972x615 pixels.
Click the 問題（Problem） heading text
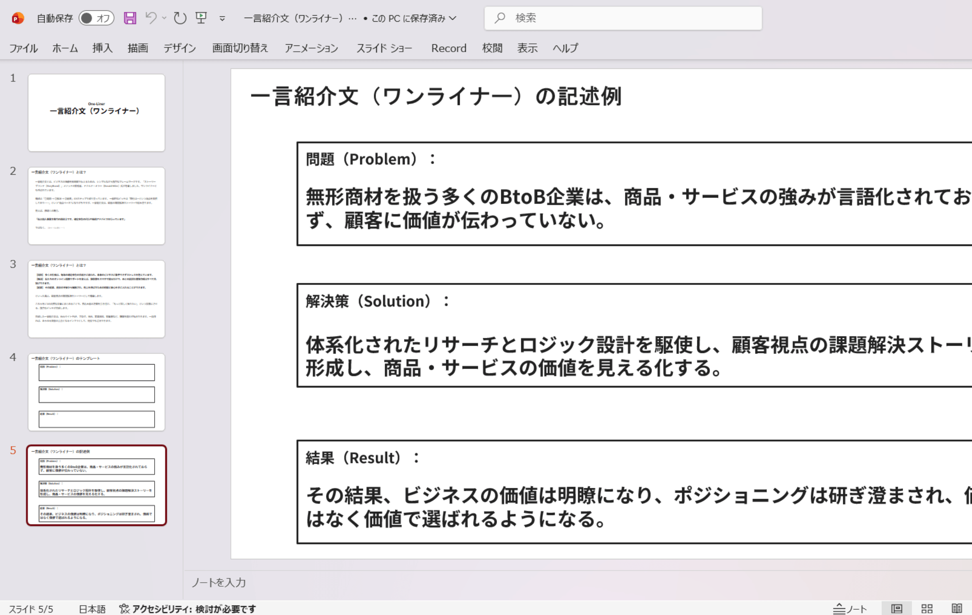(x=370, y=159)
